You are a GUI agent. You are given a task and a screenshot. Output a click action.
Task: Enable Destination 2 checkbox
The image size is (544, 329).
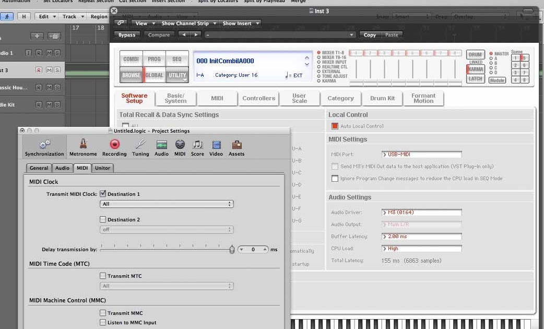[x=103, y=219]
